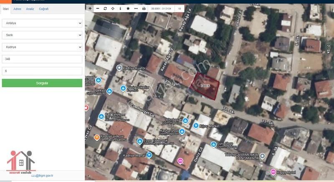This screenshot has width=334, height=182.
Task: Click the Evren Elektronik label text
Action: coord(156,141)
